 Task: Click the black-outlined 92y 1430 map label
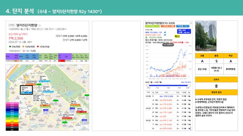[x=26, y=90]
